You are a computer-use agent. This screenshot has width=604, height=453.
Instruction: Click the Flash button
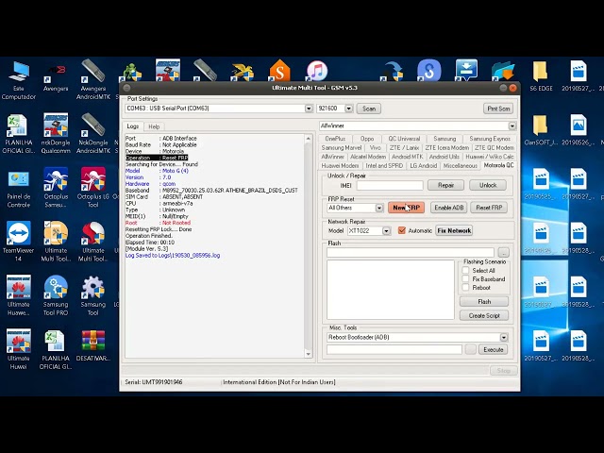coord(484,302)
